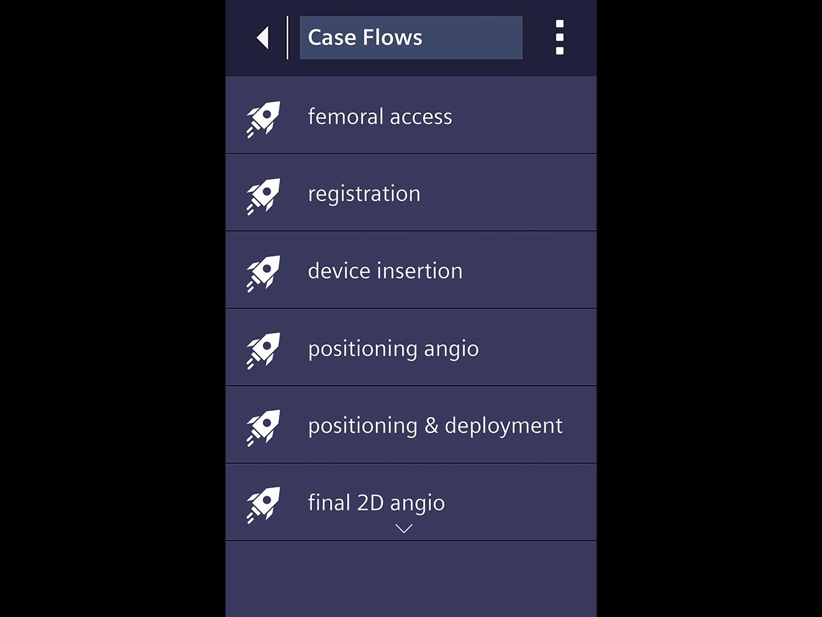Click the rocket icon next to final 2D angio
Screen dimensions: 822x617
point(264,502)
